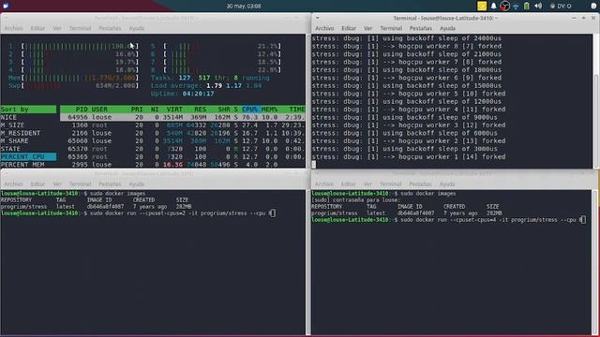Screen dimensions: 600x337
Task: Click the stress output terminal scrollbar
Action: [x=596, y=101]
